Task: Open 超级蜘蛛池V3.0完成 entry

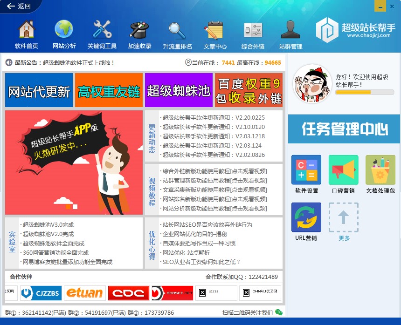Action: click(48, 225)
